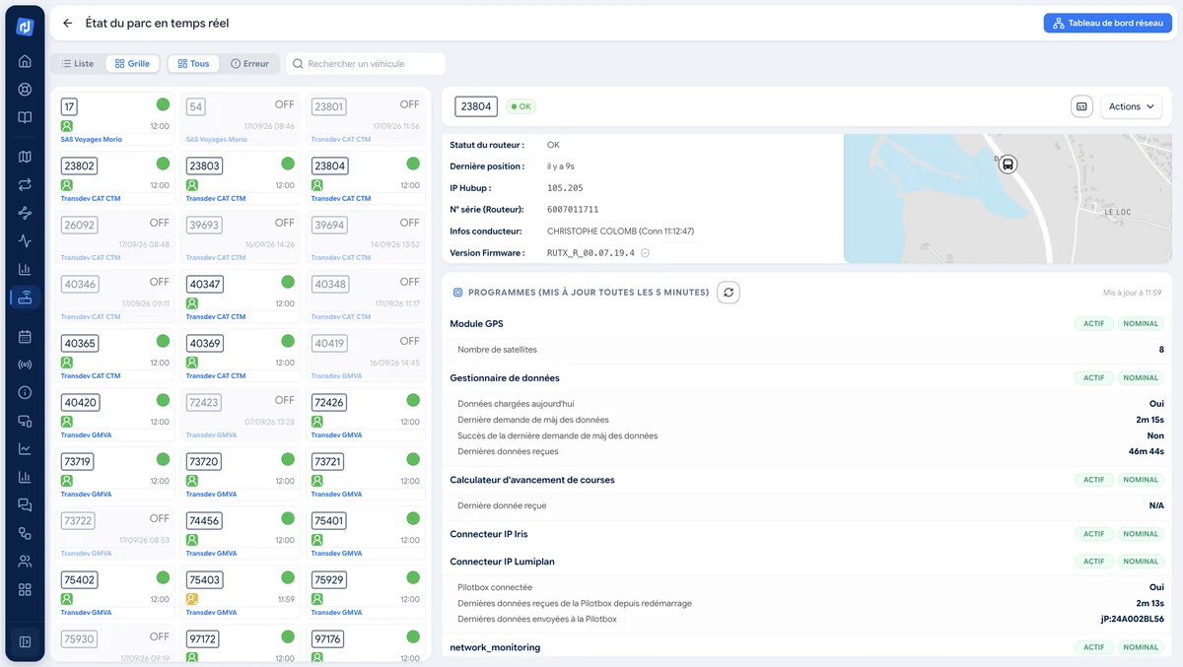Click SAS Voyages Morio under vehicle 17

click(92, 140)
